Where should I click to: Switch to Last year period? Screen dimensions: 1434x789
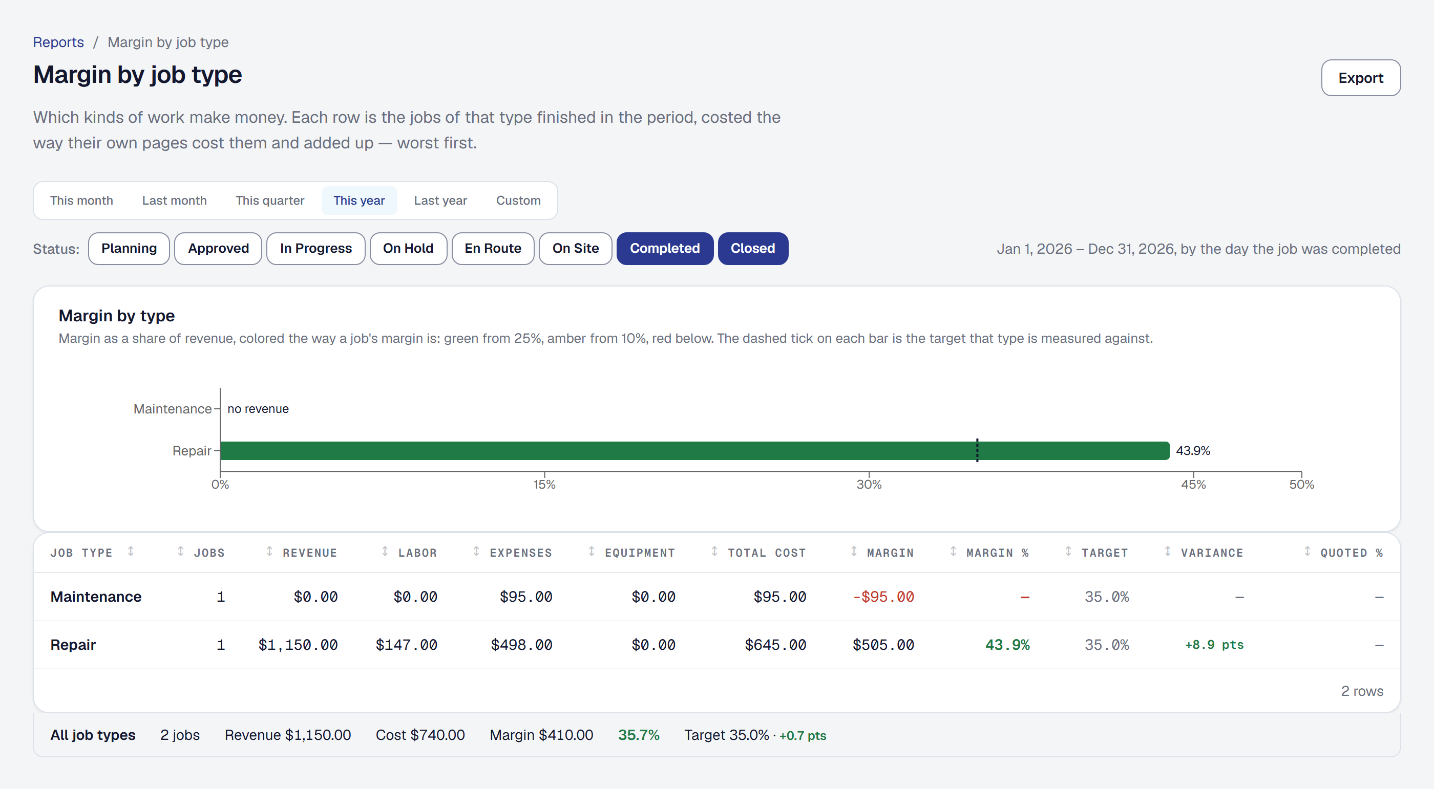[440, 201]
